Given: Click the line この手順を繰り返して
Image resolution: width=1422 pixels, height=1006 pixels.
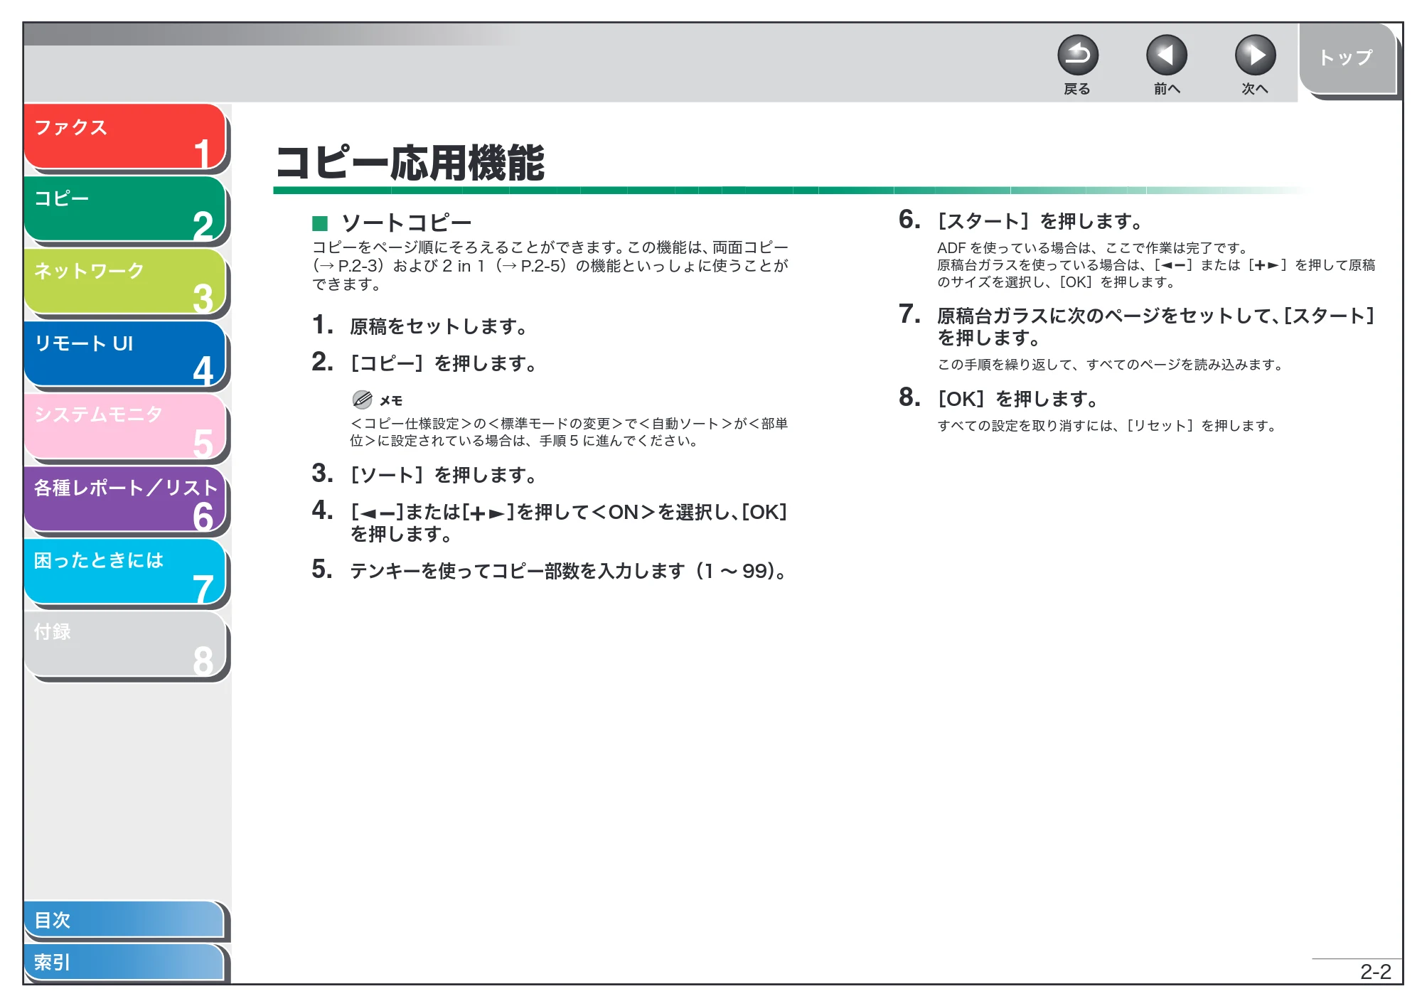Looking at the screenshot, I should (x=1111, y=365).
